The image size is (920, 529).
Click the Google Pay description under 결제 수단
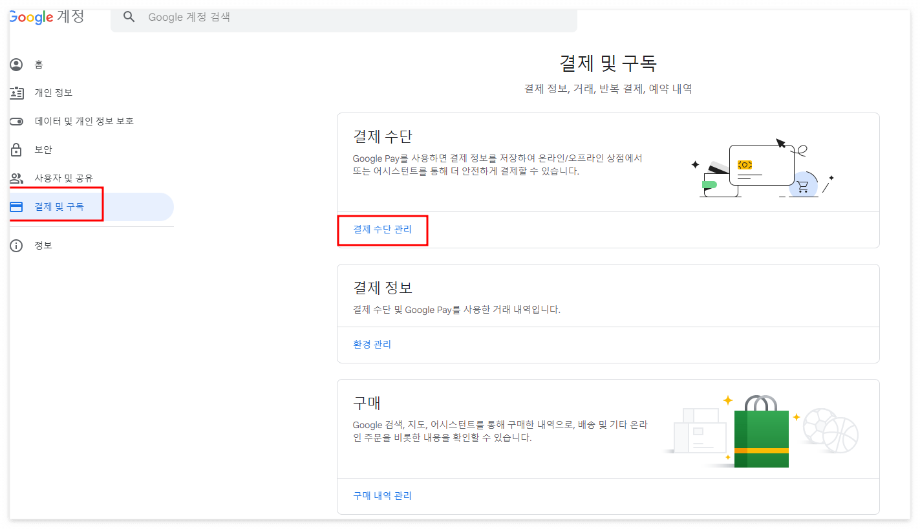click(498, 165)
